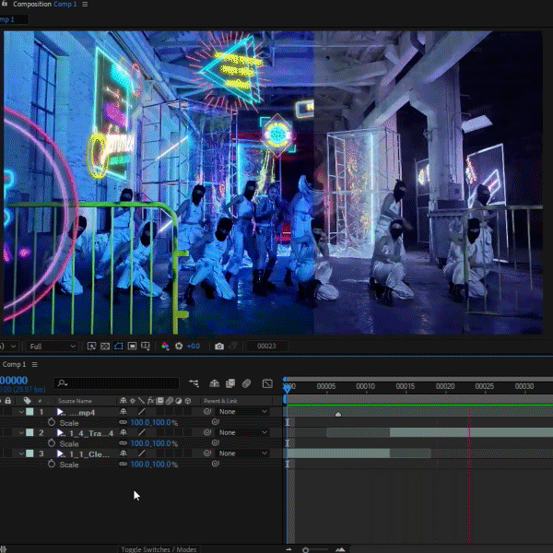This screenshot has width=553, height=553.
Task: Click layer 1 Scale value 100.0,100.0%
Action: coord(154,422)
